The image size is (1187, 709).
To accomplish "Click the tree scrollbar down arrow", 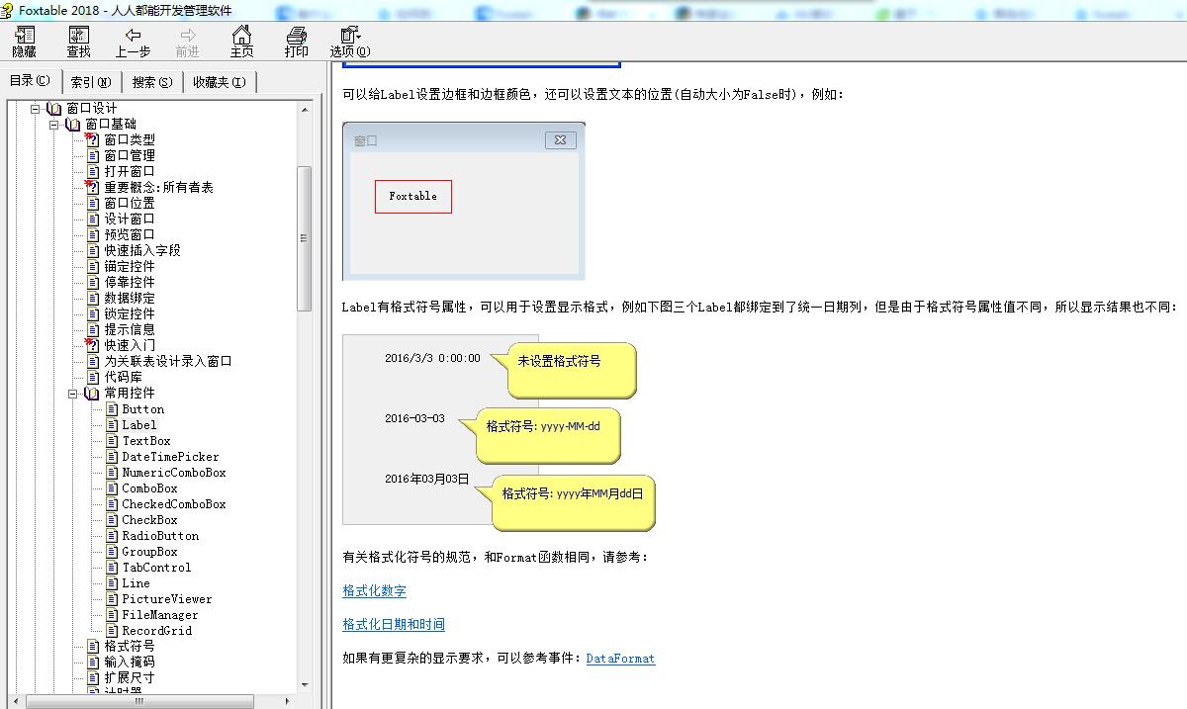I will click(304, 685).
